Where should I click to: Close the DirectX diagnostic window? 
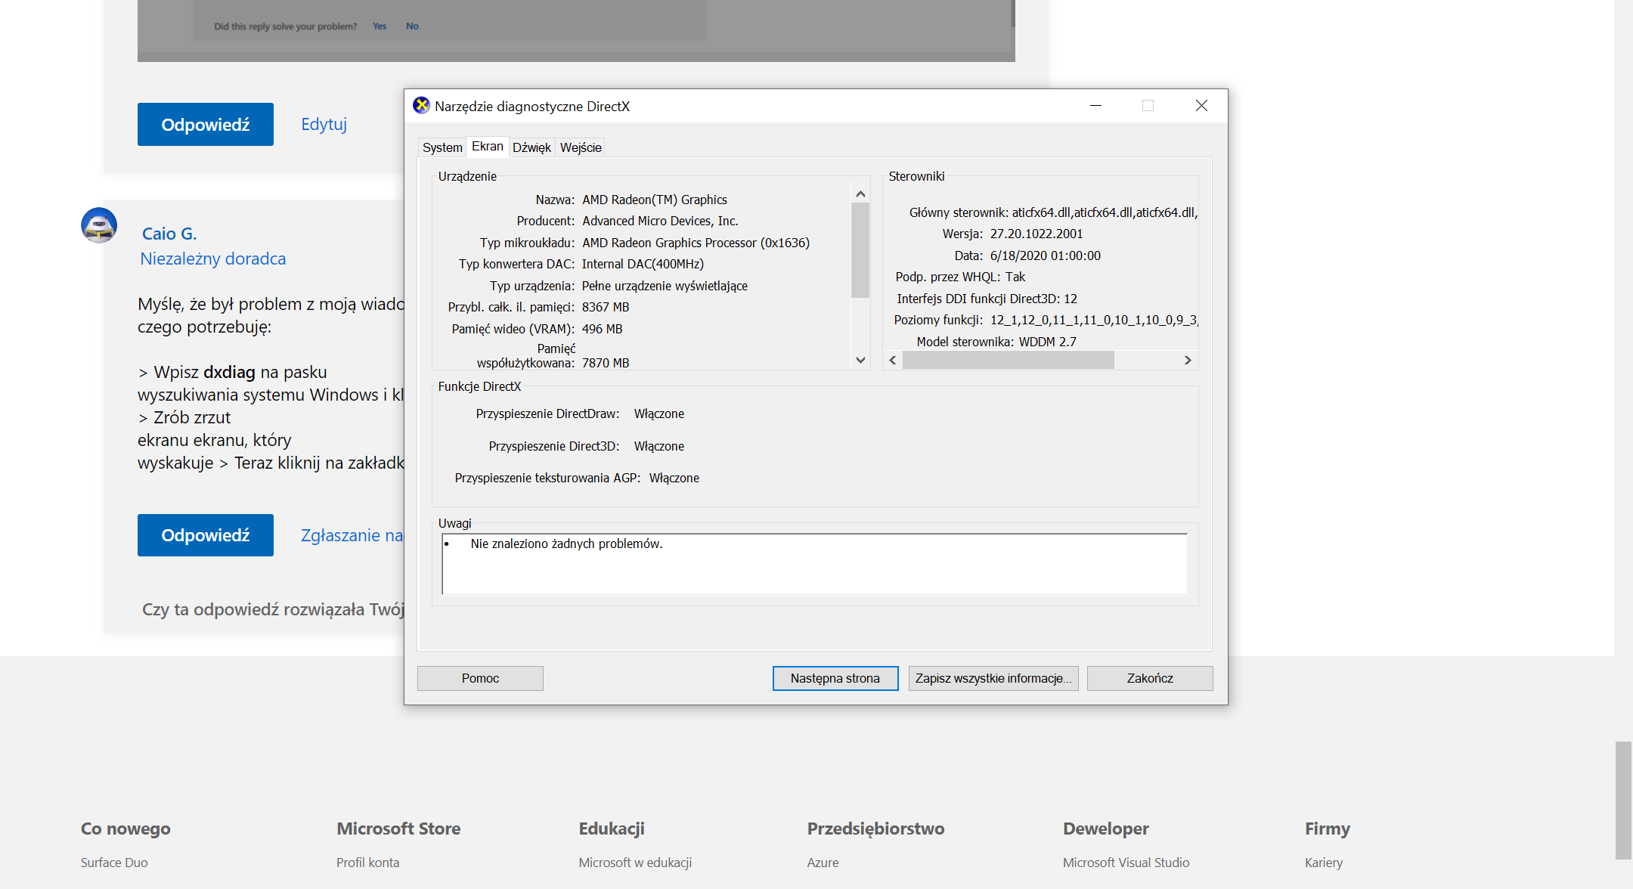[1201, 106]
